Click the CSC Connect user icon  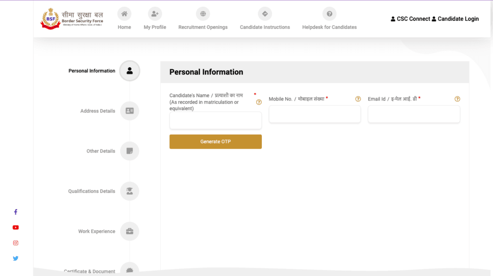click(x=393, y=19)
